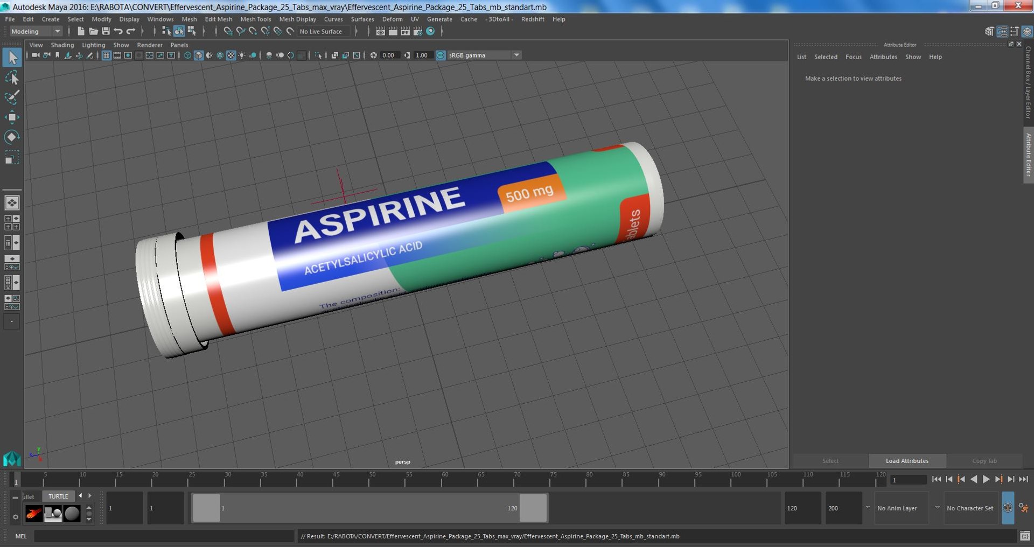Start IPR render of current frame

(406, 31)
